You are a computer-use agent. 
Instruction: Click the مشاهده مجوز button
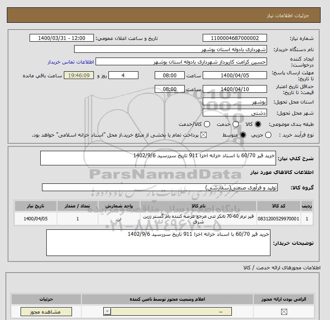[x=46, y=311]
